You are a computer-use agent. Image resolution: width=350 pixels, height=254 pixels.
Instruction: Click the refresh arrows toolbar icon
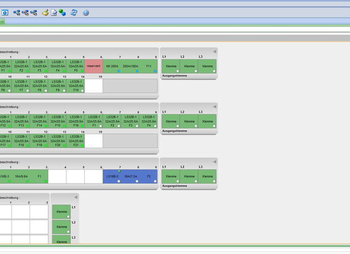pyautogui.click(x=74, y=12)
